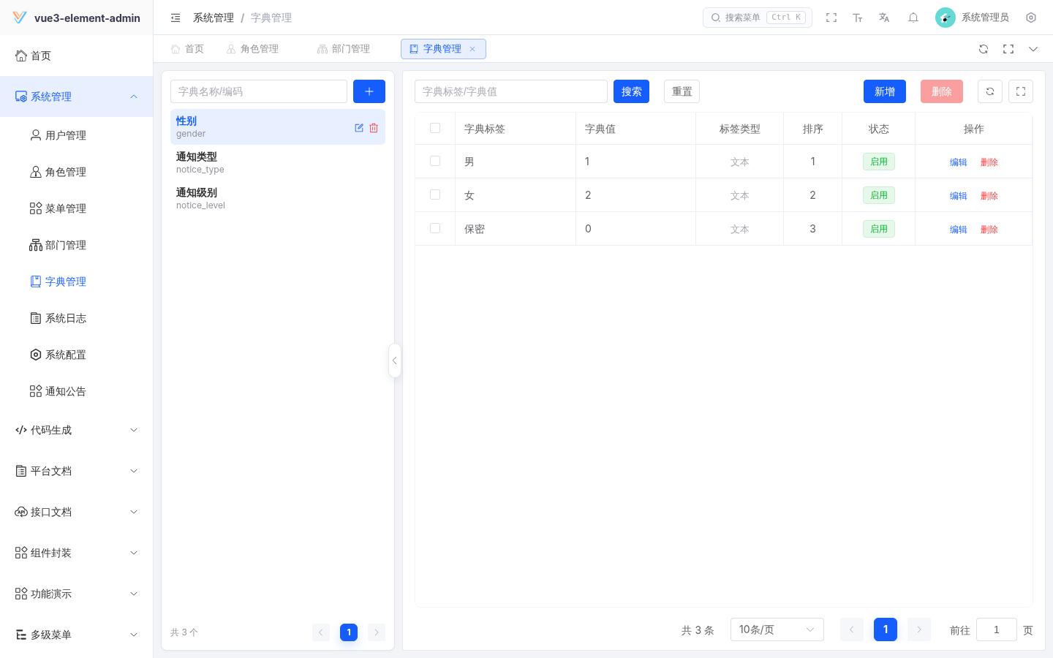Expand the 多级菜单 menu
This screenshot has height=658, width=1053.
click(x=77, y=635)
